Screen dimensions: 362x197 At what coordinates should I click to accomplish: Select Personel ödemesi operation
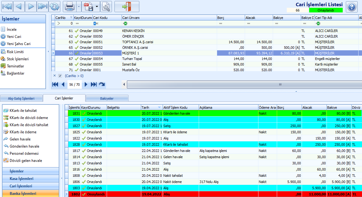click(21, 153)
